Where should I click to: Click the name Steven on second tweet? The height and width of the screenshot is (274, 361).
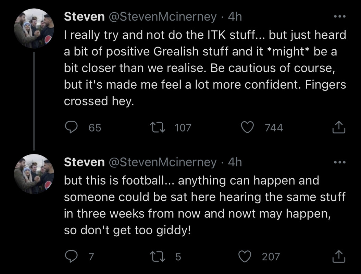84,162
